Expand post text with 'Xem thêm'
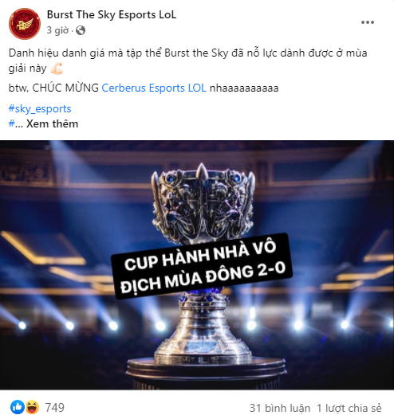 tap(52, 123)
